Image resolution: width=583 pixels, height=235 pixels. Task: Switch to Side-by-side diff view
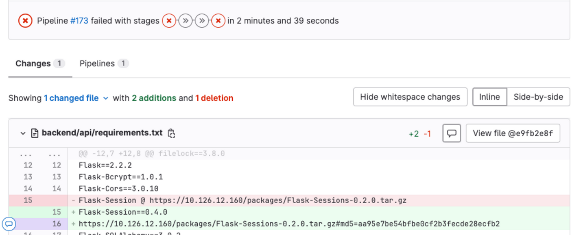click(538, 97)
